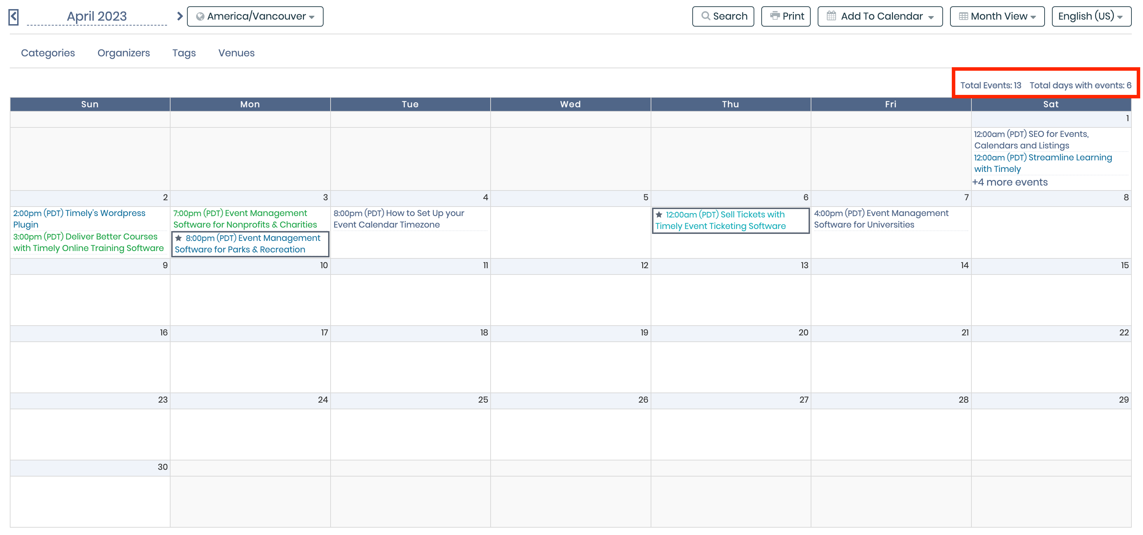Click the star icon on Sell Tickets event

[659, 214]
